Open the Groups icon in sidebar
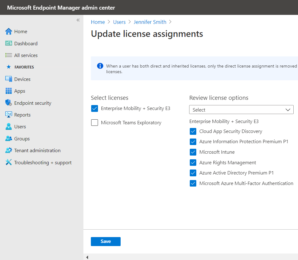Image resolution: width=298 pixels, height=260 pixels. point(8,139)
